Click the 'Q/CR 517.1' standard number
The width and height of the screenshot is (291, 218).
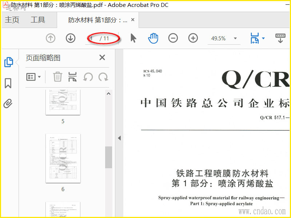pyautogui.click(x=272, y=117)
